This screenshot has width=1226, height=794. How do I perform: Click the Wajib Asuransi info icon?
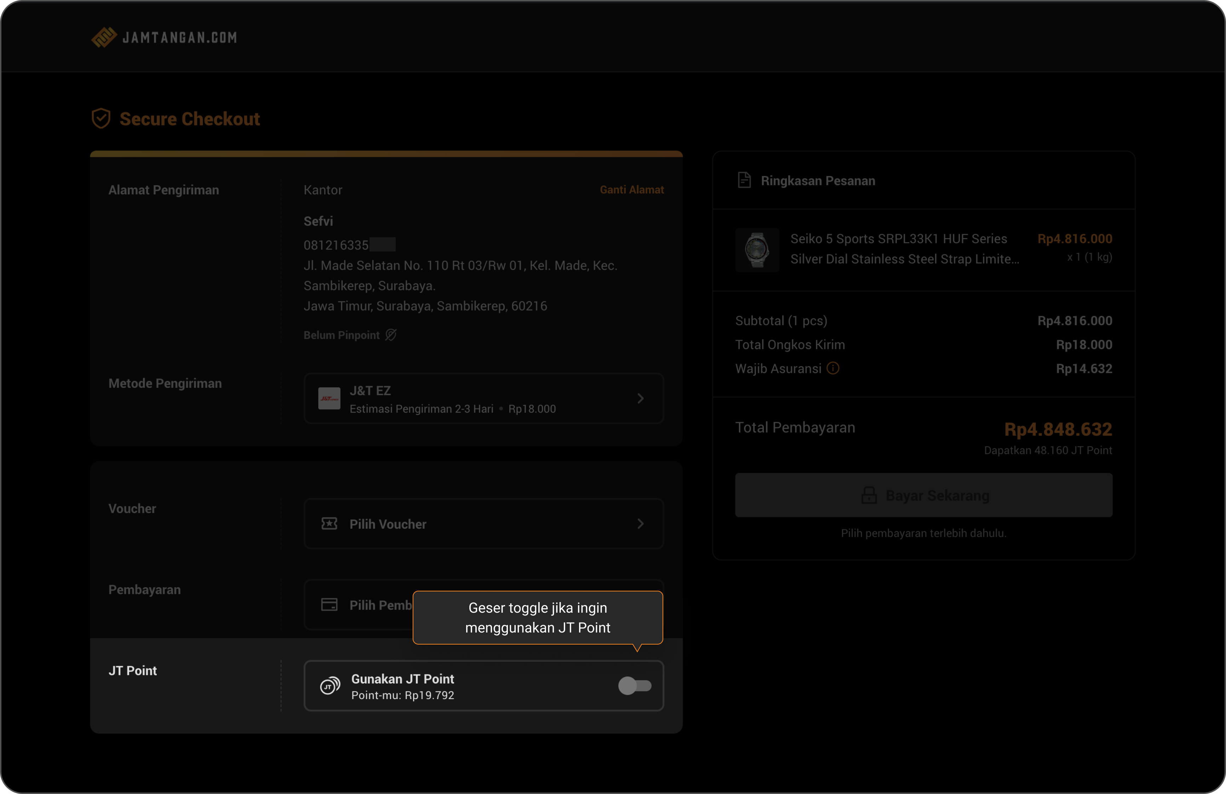tap(832, 368)
